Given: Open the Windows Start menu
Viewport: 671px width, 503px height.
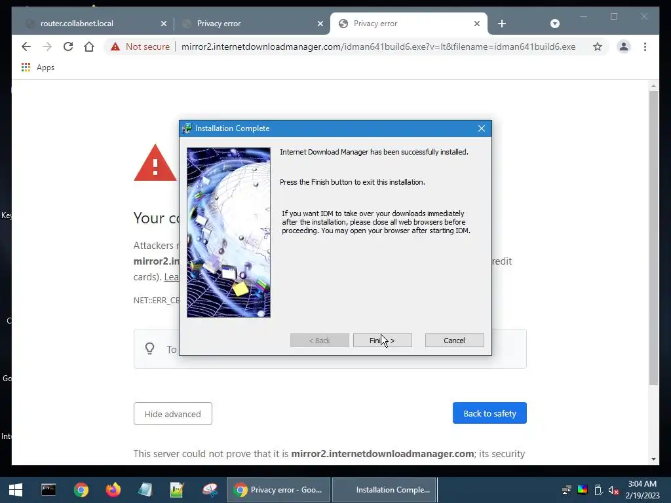Looking at the screenshot, I should click(x=16, y=490).
